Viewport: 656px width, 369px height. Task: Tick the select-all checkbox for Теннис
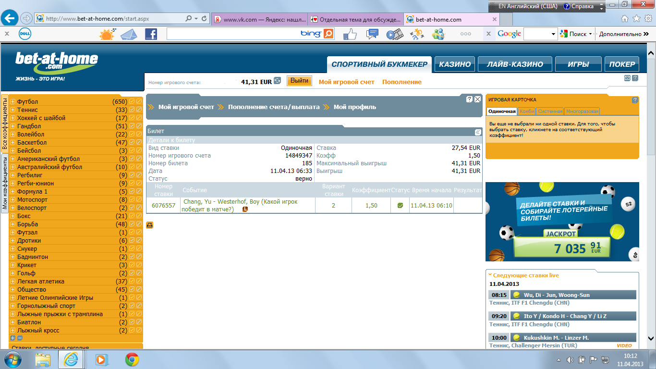click(x=132, y=110)
